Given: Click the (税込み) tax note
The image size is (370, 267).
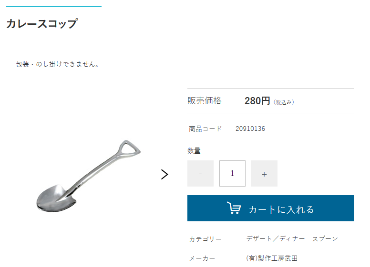Looking at the screenshot, I should tap(284, 102).
